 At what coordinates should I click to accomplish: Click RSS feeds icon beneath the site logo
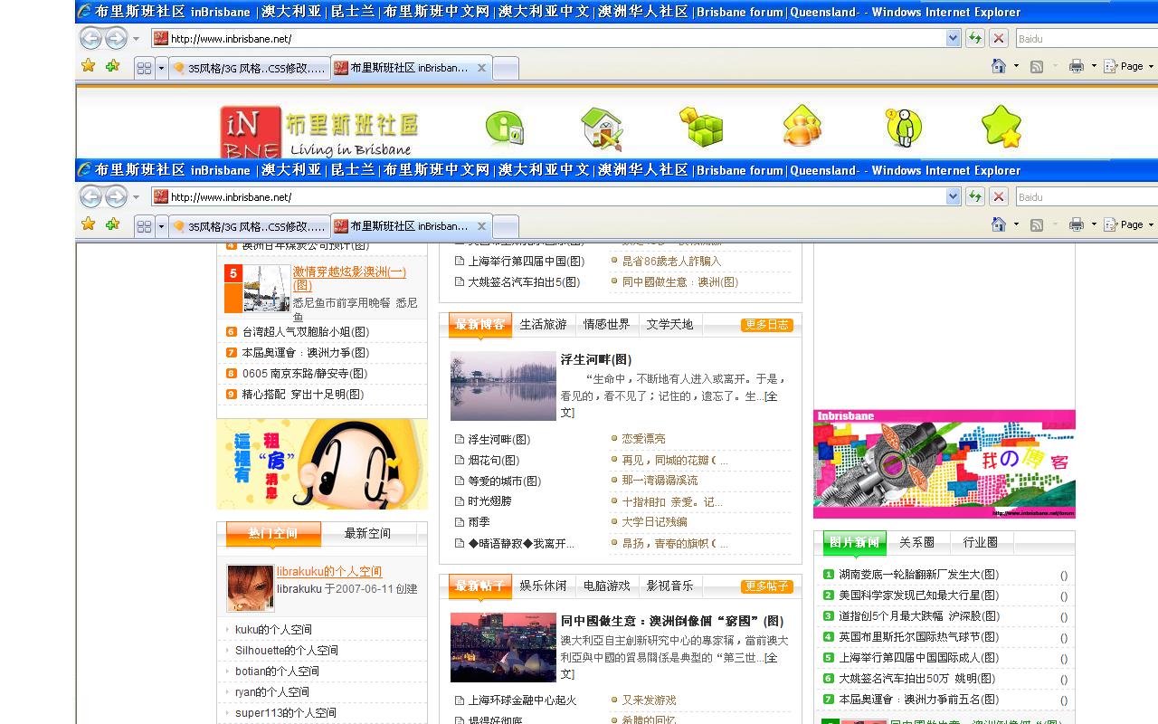tap(1037, 224)
